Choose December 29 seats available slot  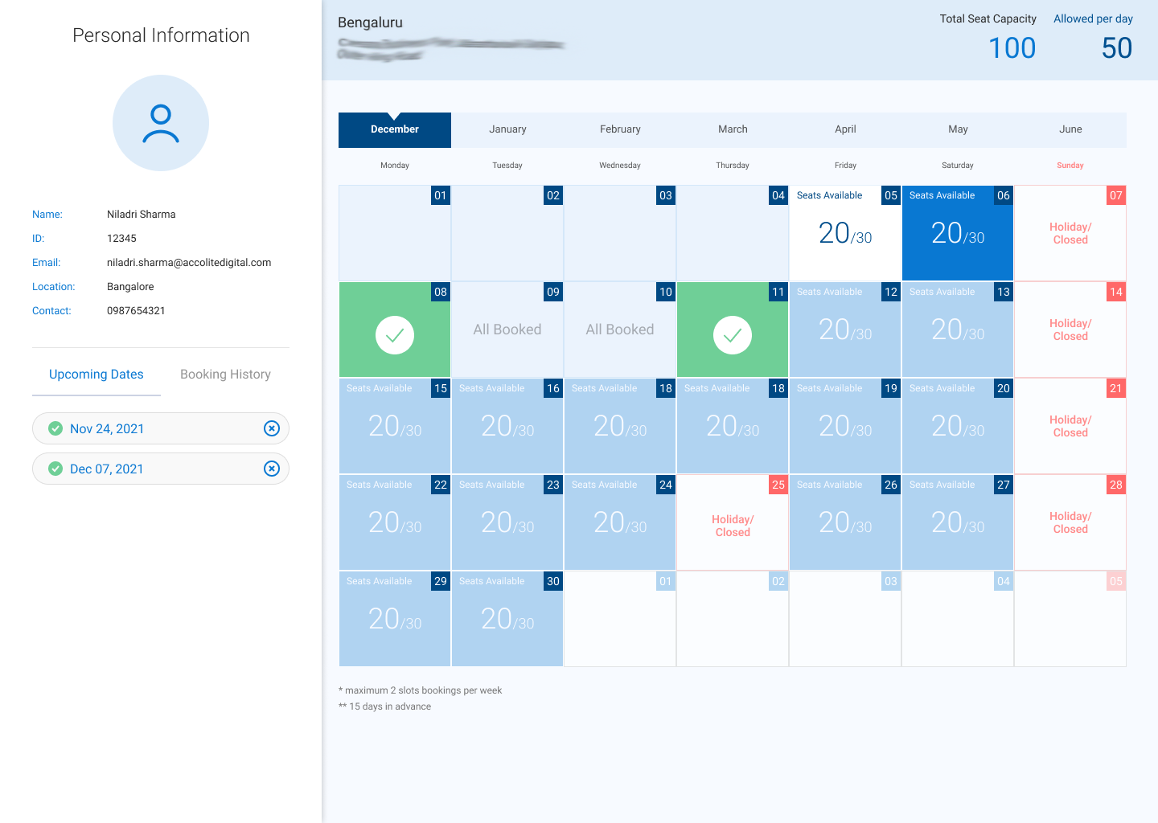click(x=395, y=619)
